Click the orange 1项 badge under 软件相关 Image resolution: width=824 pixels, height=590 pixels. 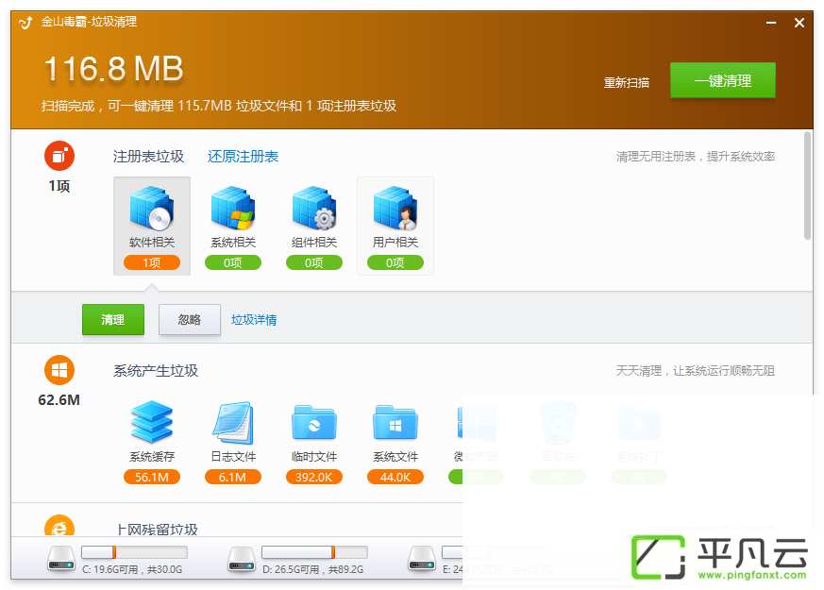coord(152,262)
